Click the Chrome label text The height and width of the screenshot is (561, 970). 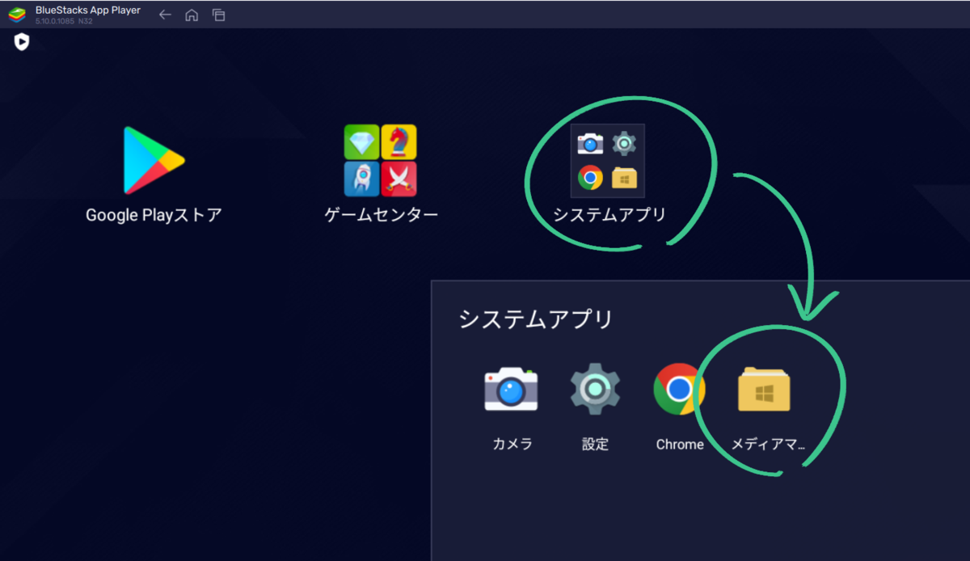click(x=680, y=445)
